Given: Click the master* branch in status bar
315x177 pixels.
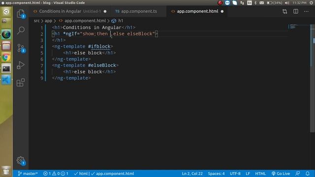Looking at the screenshot, I should point(28,174).
